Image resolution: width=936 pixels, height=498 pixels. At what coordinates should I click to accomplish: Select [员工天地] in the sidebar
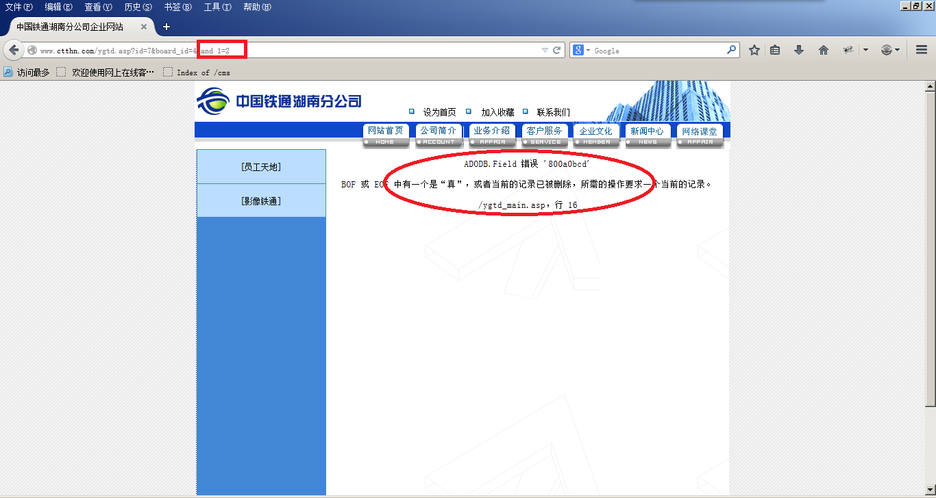[x=261, y=167]
